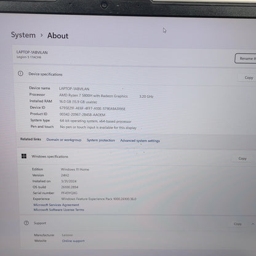
Task: Click the breadcrumb chevron between System and About
Action: click(42, 35)
